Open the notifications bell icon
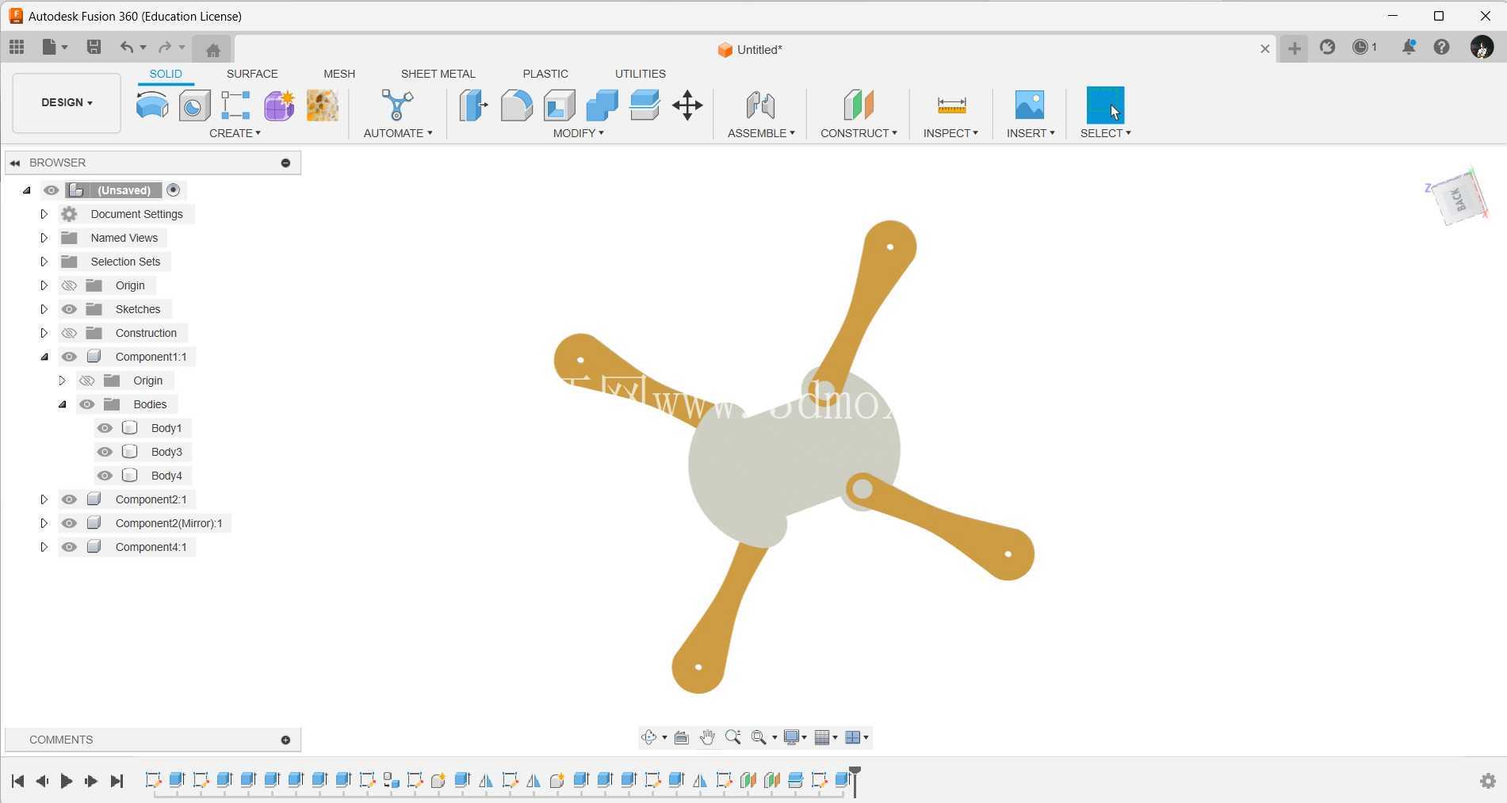Image resolution: width=1507 pixels, height=803 pixels. pos(1409,48)
